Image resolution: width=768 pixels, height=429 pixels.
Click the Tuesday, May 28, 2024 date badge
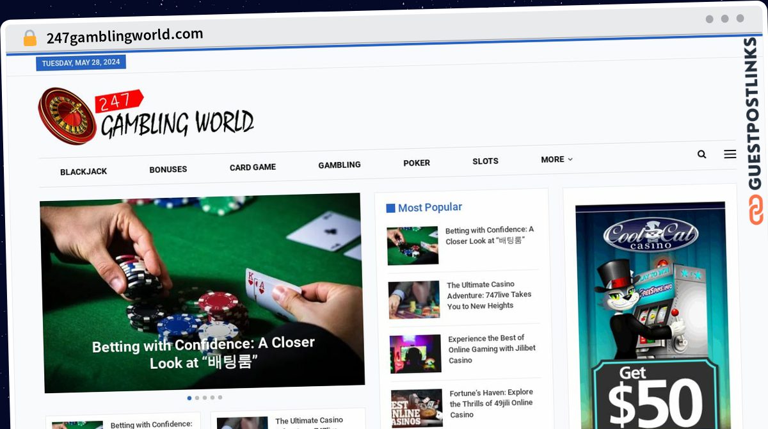81,62
